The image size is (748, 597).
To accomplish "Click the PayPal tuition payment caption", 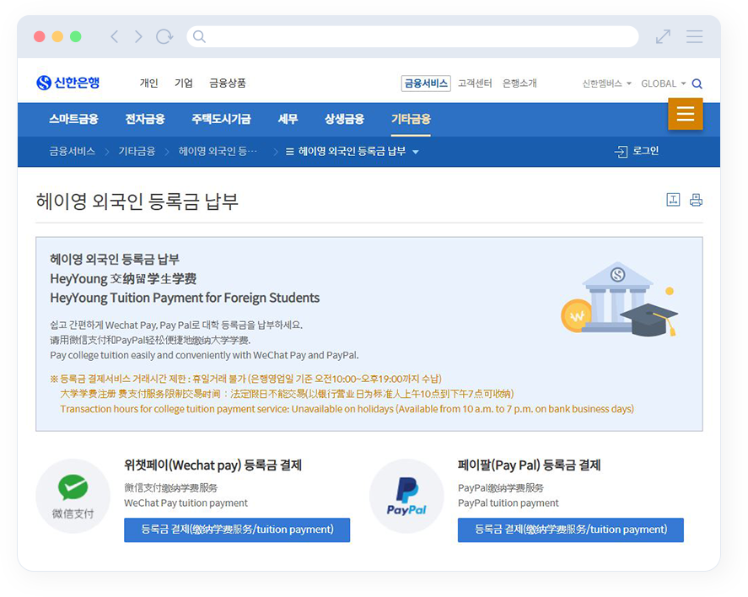I will pos(508,503).
